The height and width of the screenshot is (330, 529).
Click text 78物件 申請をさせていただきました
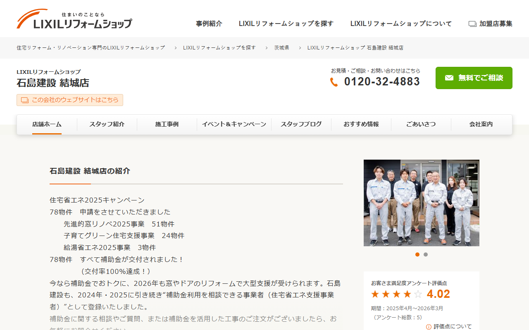tap(110, 212)
